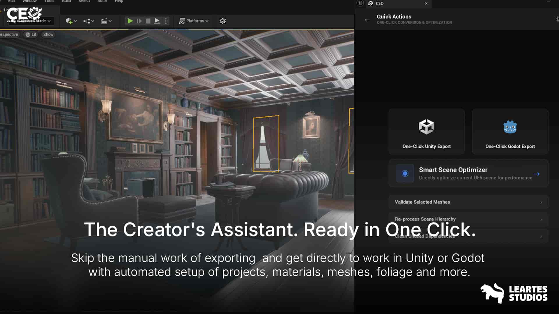Click the chevron on Validate Selected Meshes row
The height and width of the screenshot is (314, 559).
coord(541,202)
